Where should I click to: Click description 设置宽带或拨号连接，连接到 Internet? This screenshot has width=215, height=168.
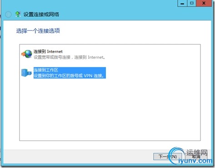(x=69, y=58)
